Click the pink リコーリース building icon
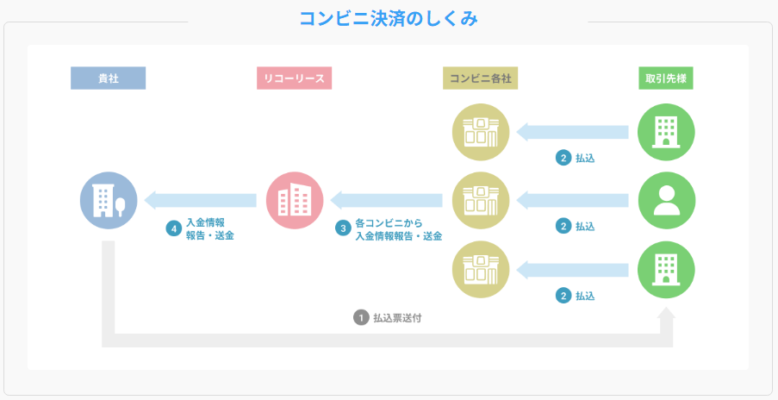The image size is (778, 400). point(295,201)
